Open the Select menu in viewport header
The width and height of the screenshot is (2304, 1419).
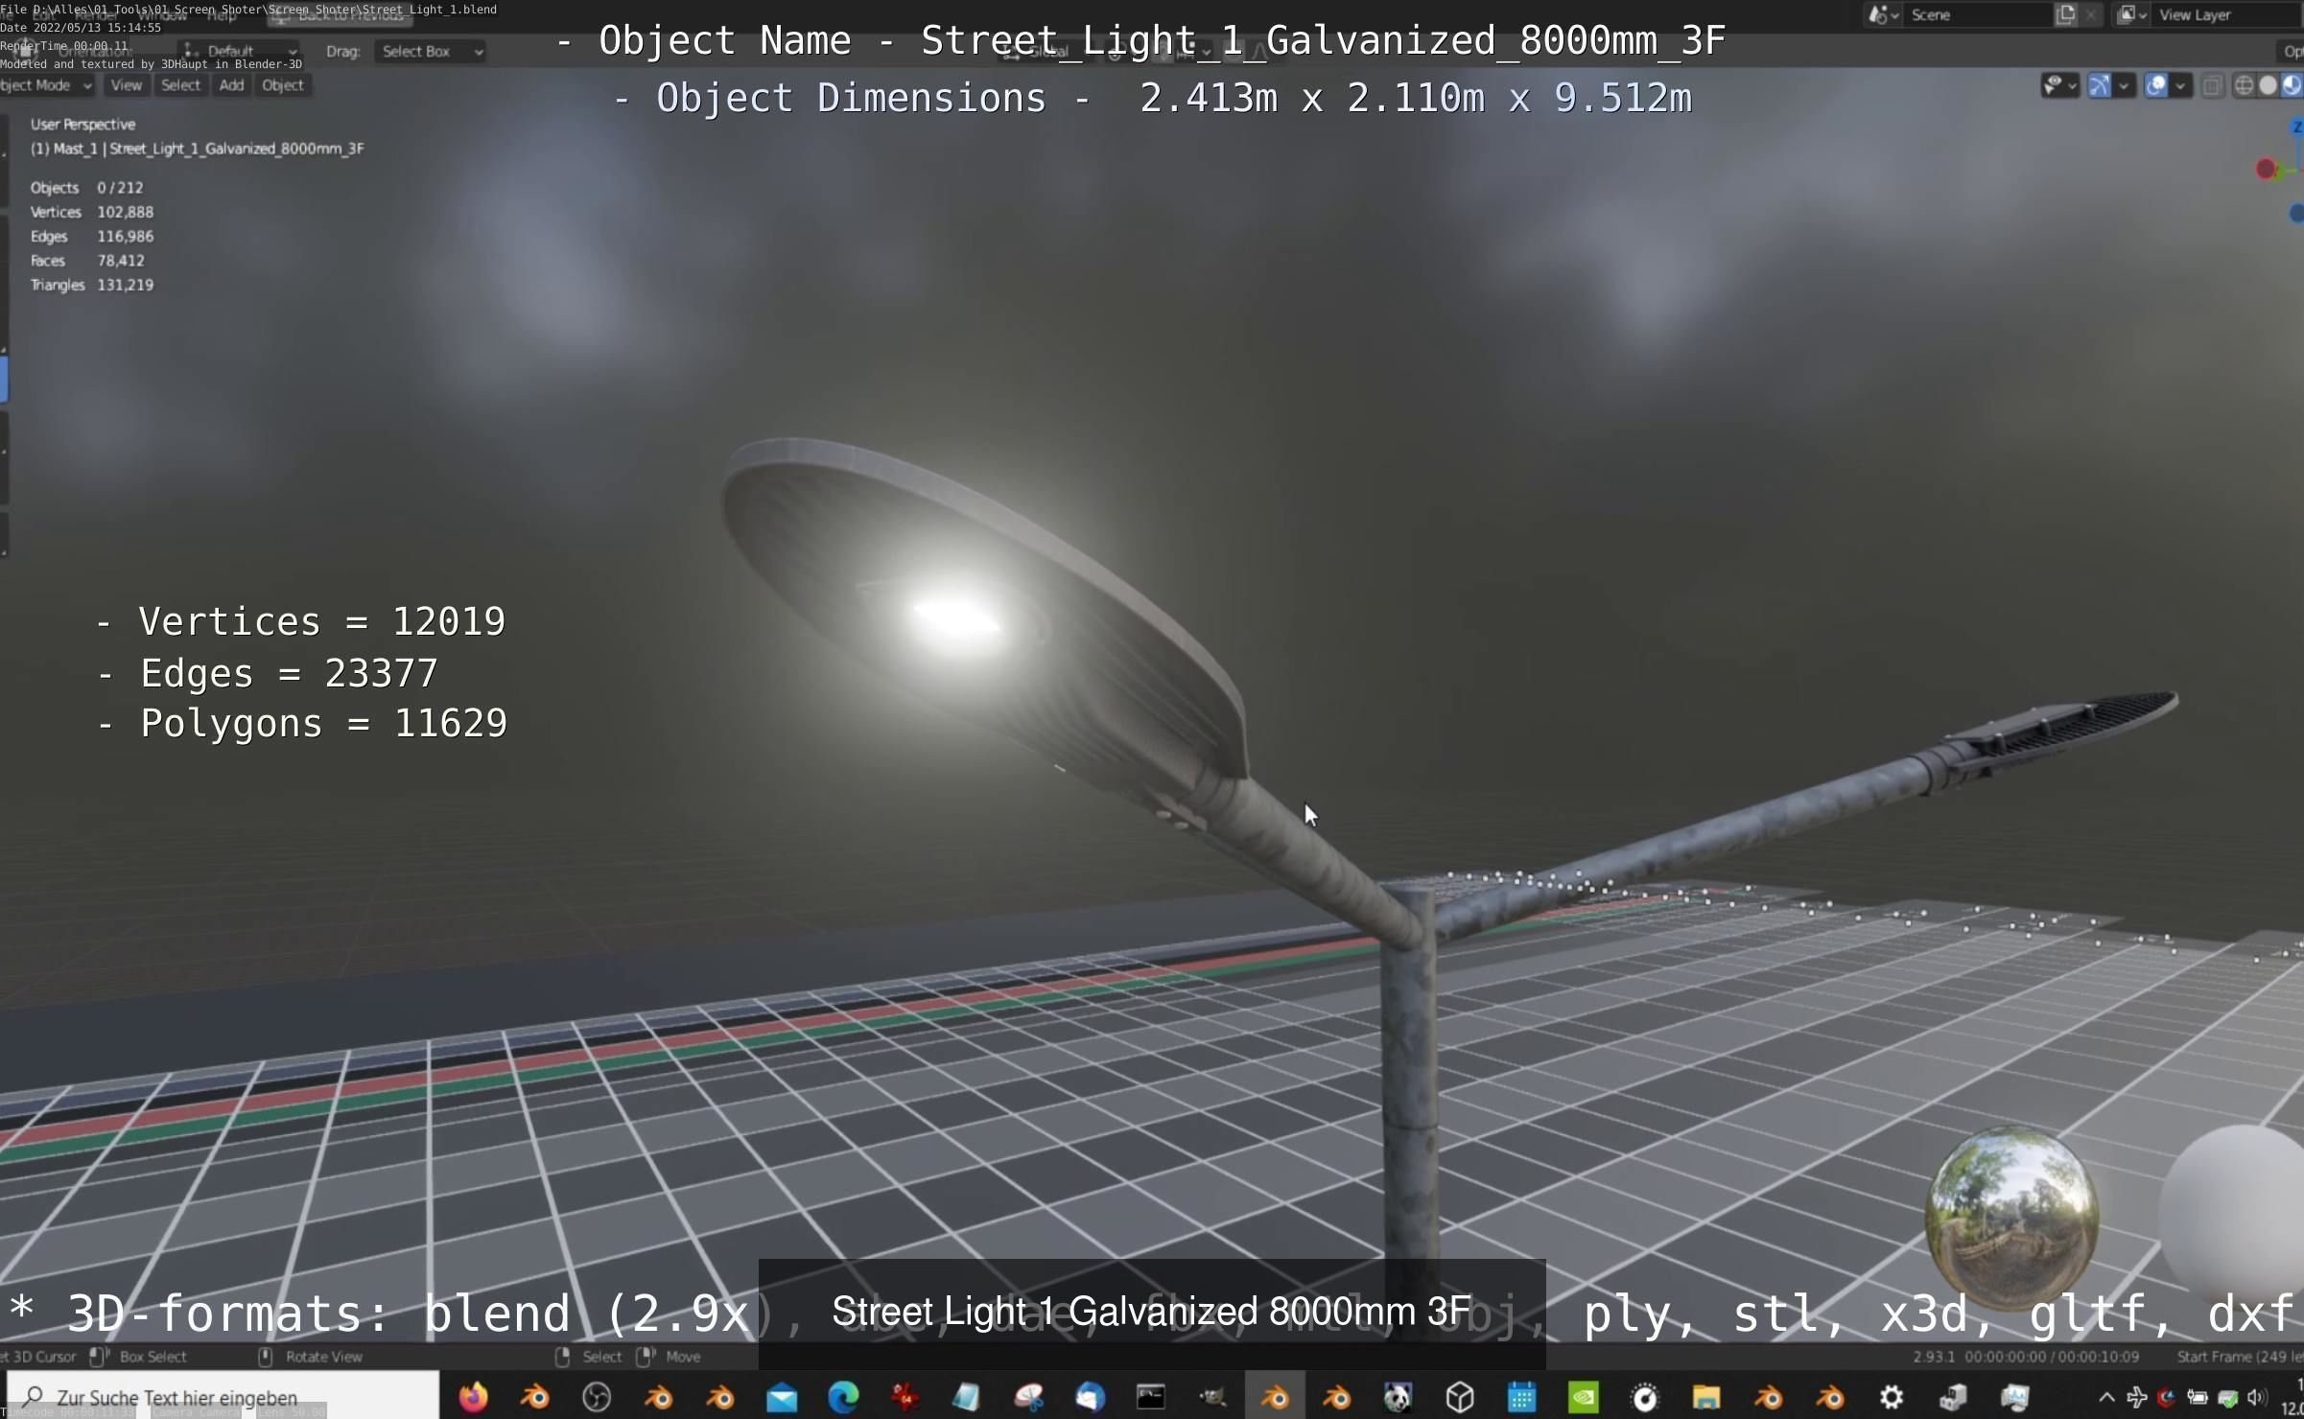180,85
